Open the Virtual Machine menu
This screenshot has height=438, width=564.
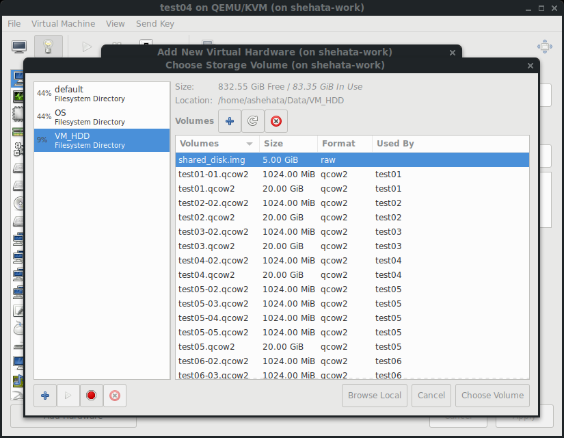point(63,23)
